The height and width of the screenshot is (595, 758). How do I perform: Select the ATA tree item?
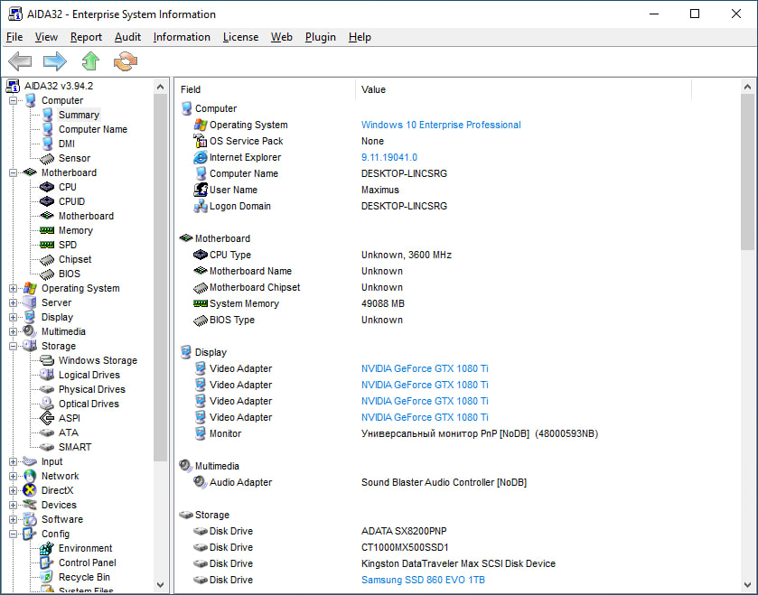coord(68,432)
